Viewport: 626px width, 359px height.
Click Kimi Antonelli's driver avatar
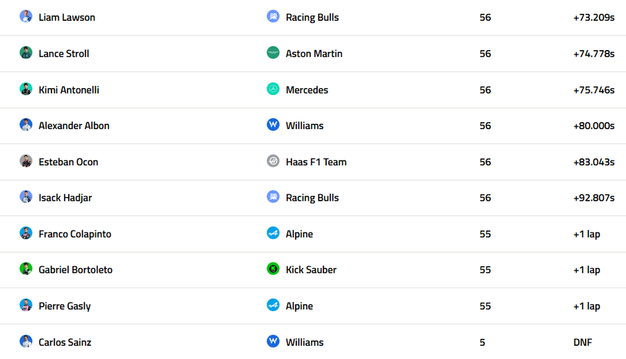[26, 89]
